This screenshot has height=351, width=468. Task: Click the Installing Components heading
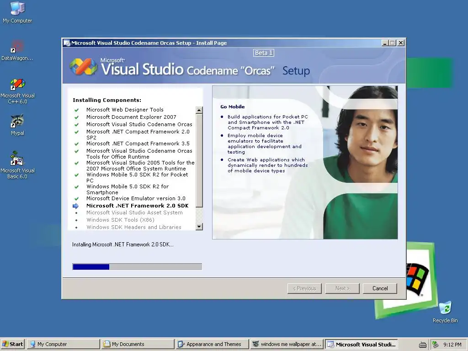(107, 100)
